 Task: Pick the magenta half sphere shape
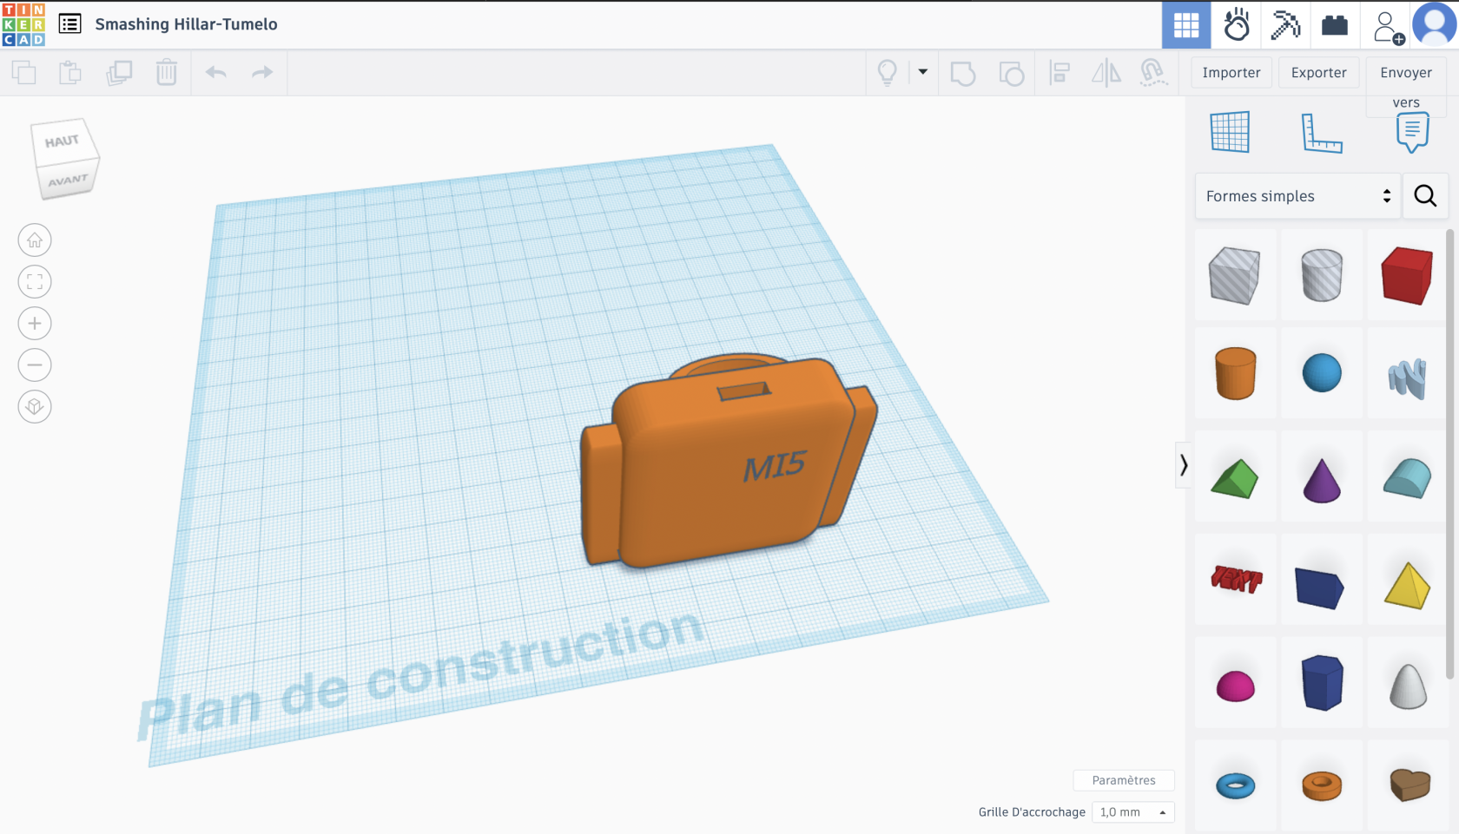pyautogui.click(x=1235, y=686)
